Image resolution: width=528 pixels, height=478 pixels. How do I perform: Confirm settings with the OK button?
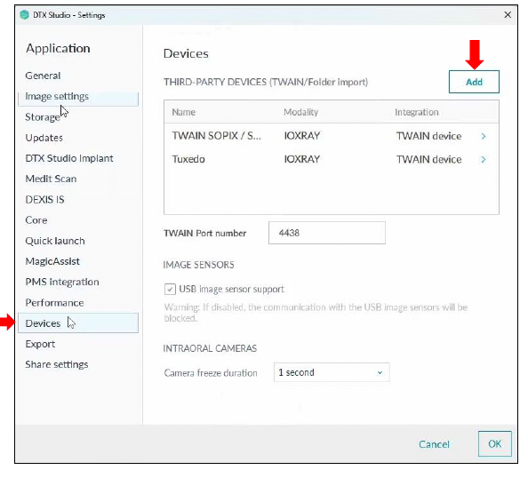[494, 443]
